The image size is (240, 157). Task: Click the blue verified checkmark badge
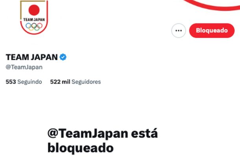point(63,57)
